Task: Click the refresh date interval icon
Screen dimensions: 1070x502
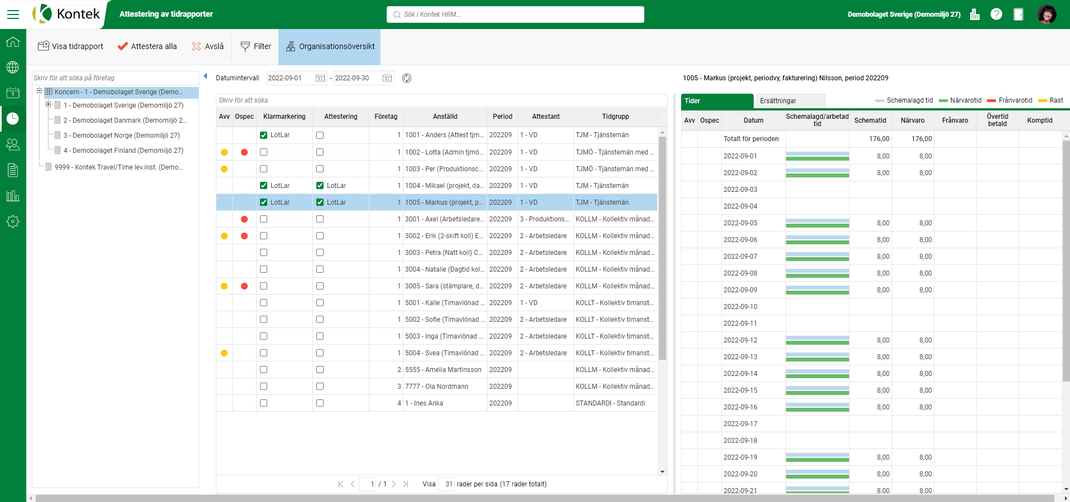Action: point(407,78)
